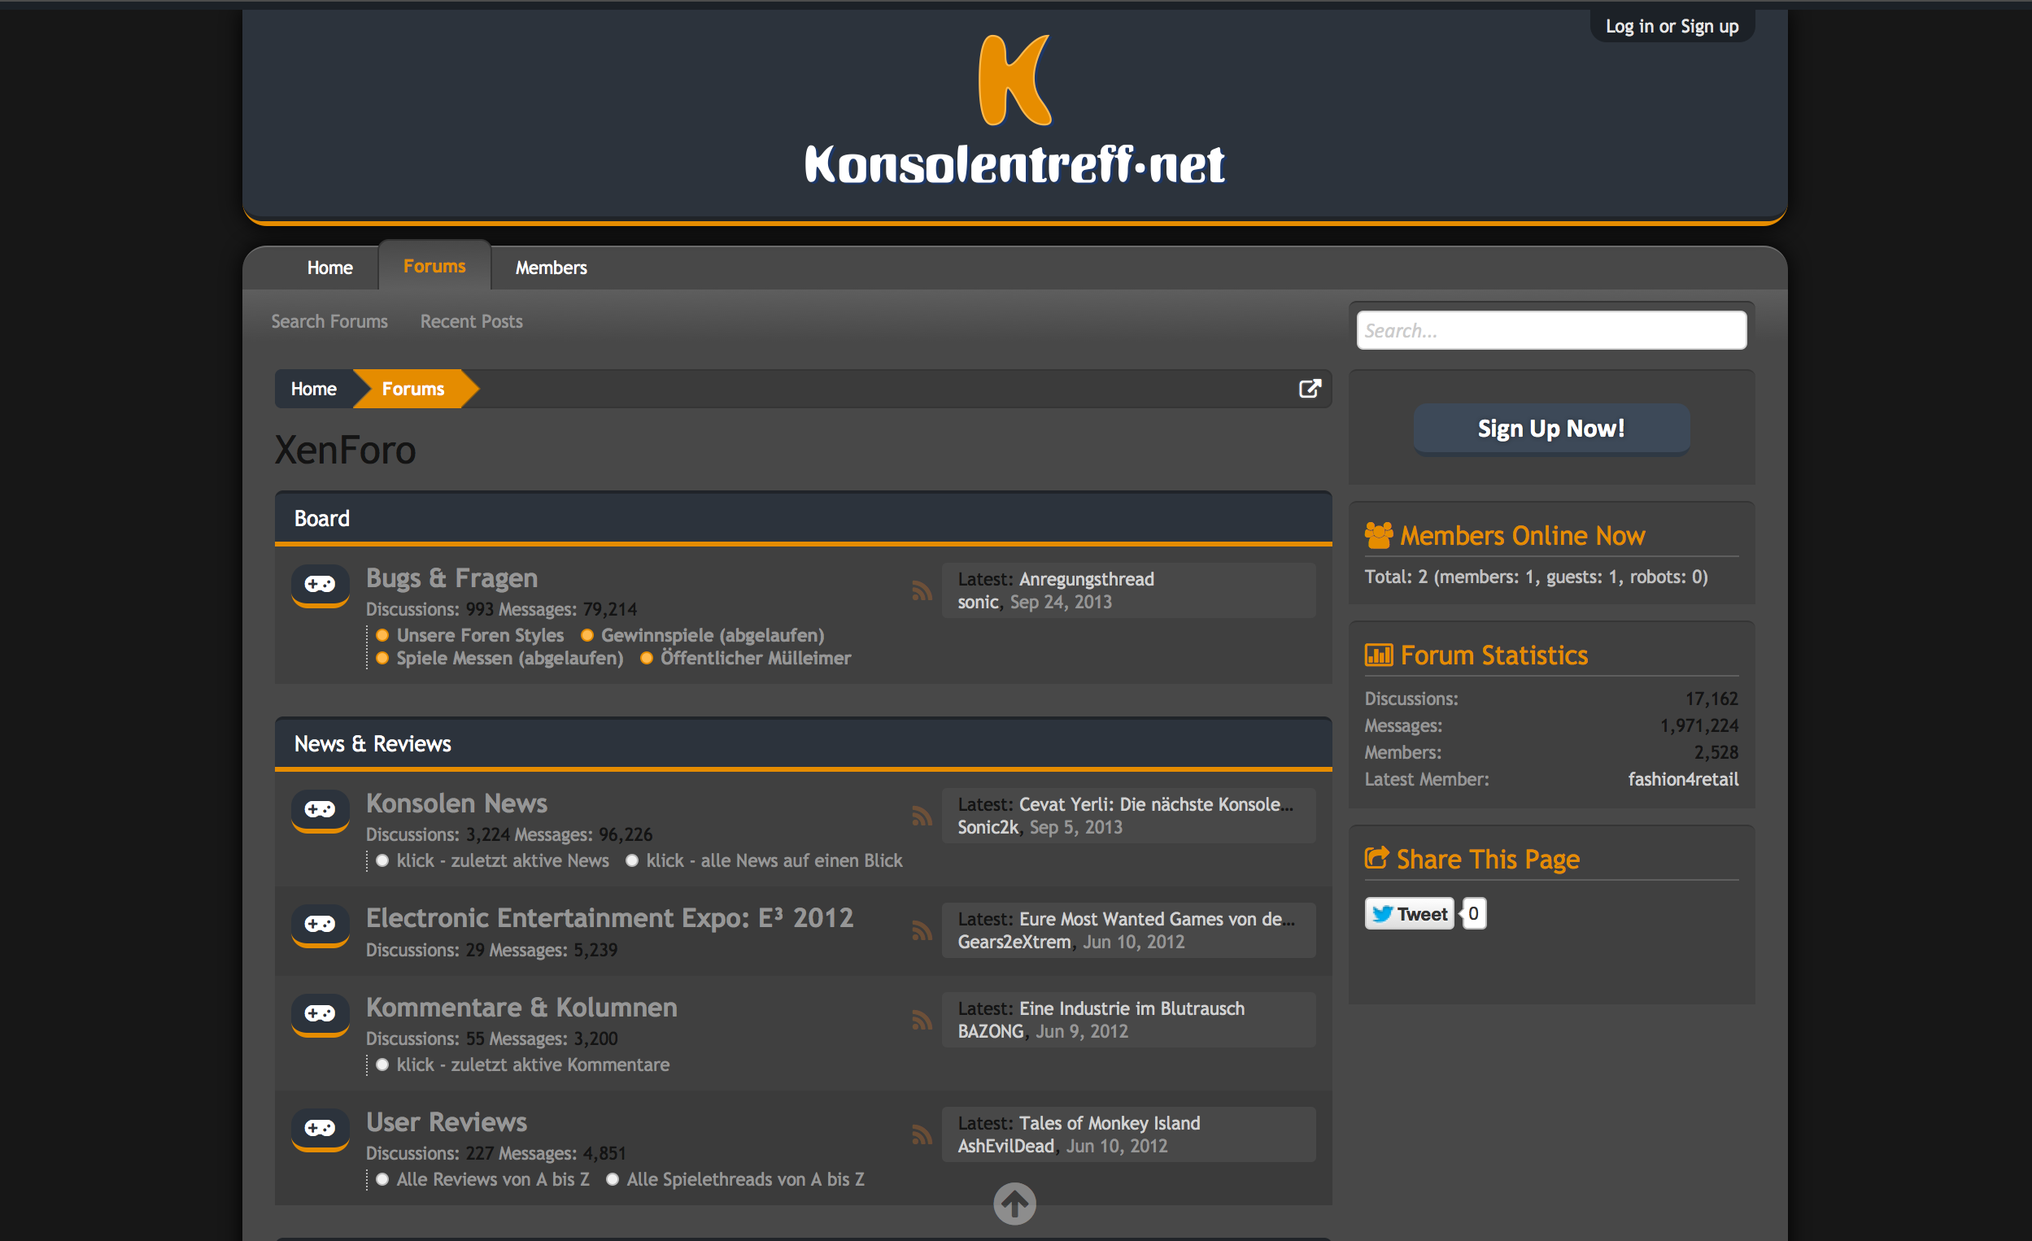This screenshot has width=2032, height=1241.
Task: Open the Bugs & Fragen forum
Action: [452, 578]
